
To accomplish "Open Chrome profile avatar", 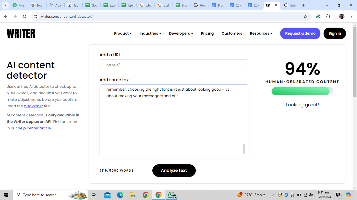I will point(342,16).
